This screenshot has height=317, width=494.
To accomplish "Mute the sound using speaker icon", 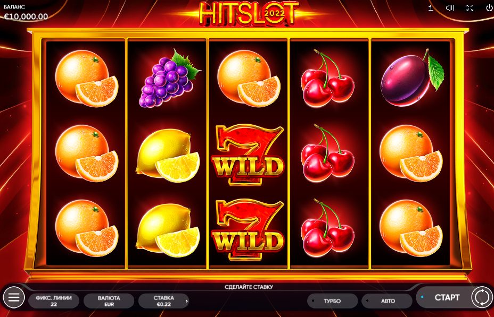I will pos(450,8).
